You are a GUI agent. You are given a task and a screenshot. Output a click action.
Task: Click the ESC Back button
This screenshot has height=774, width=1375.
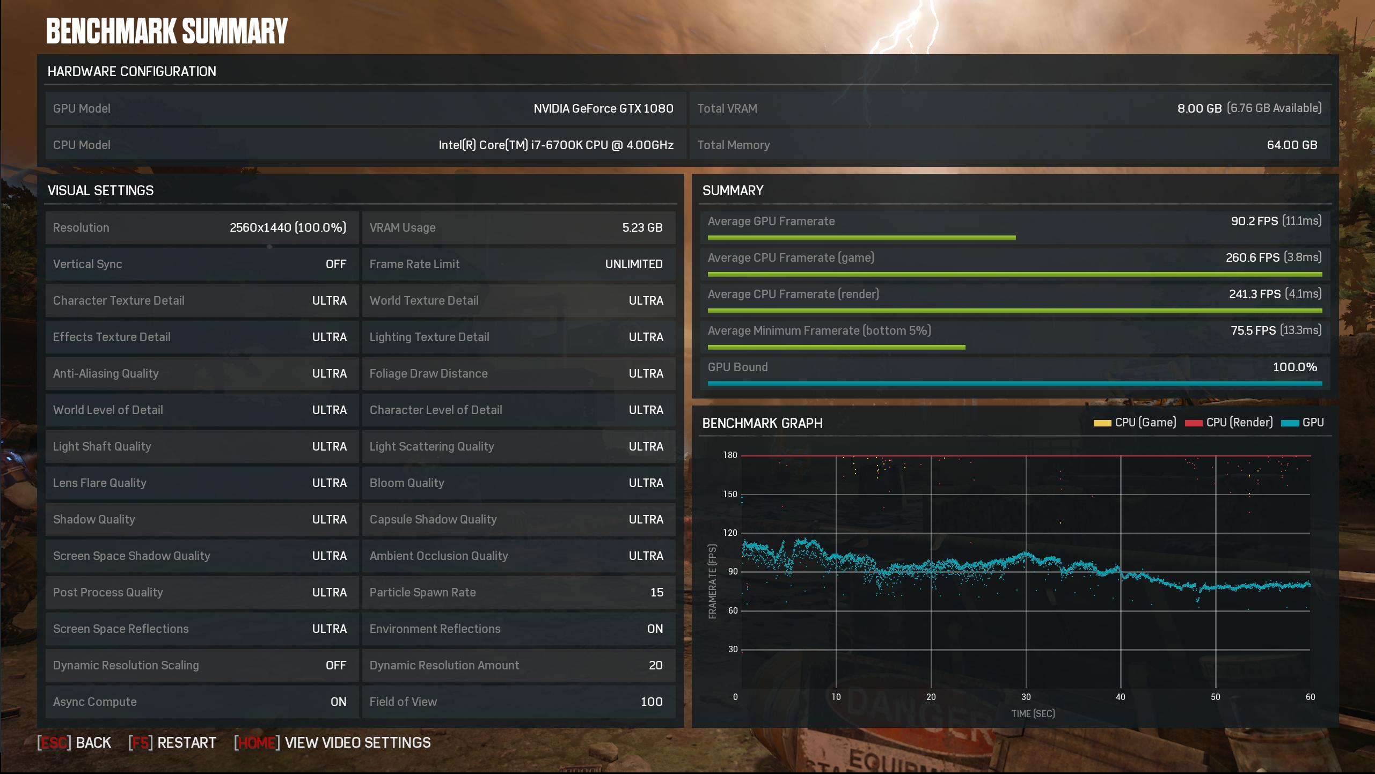[x=75, y=742]
